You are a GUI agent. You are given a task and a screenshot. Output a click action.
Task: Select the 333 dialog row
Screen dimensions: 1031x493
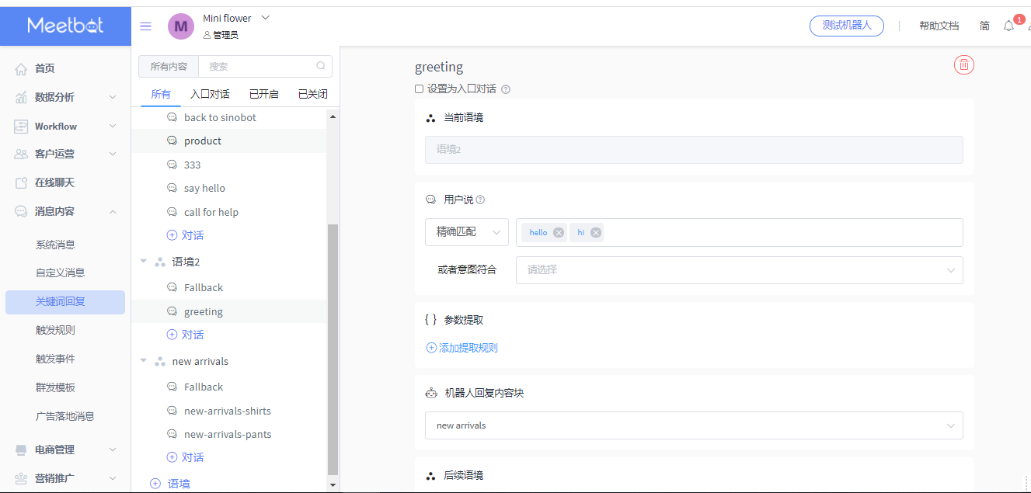(229, 165)
